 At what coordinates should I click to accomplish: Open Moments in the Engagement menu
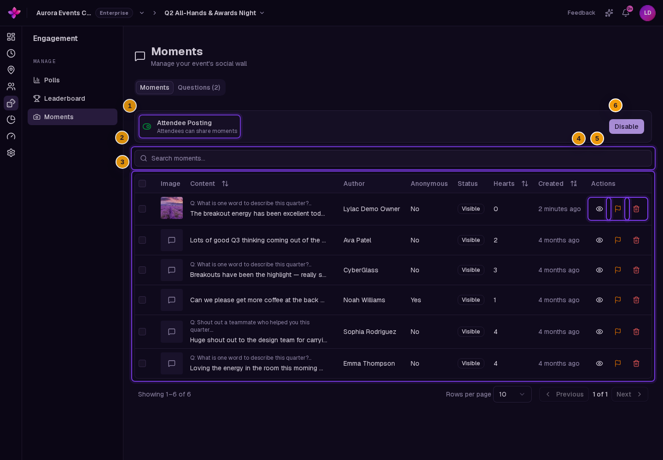click(x=72, y=117)
